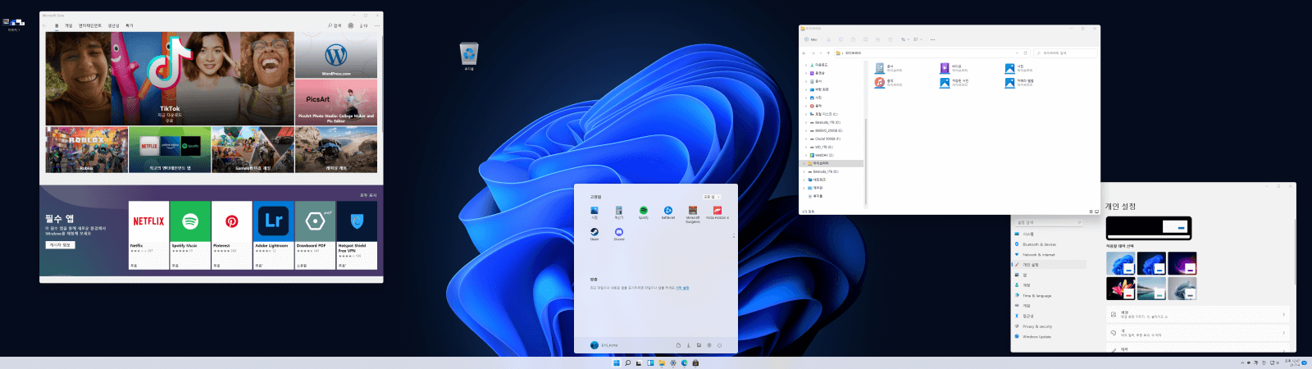1312x369 pixels.
Task: Open the WordPress.com tile in Store
Action: [x=336, y=55]
